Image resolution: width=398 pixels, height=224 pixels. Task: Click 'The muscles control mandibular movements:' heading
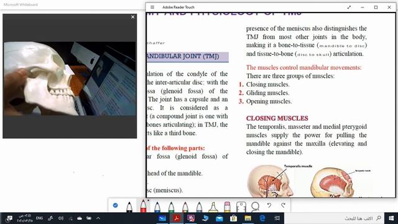click(303, 68)
